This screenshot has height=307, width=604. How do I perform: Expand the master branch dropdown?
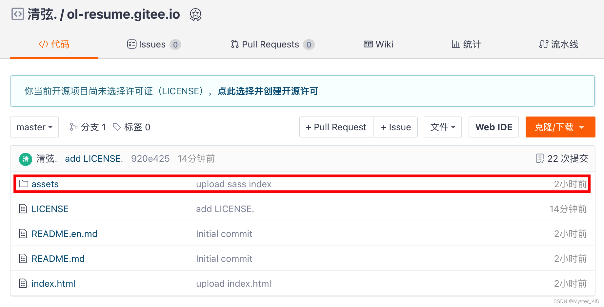pyautogui.click(x=34, y=127)
